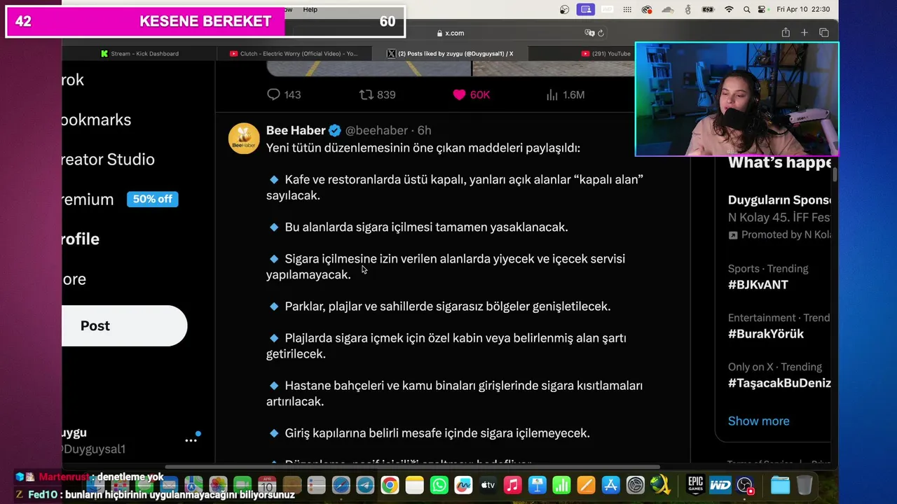Screen dimensions: 897x504
Task: Open the 6h timestamp of Bee Haber post
Action: pos(424,130)
